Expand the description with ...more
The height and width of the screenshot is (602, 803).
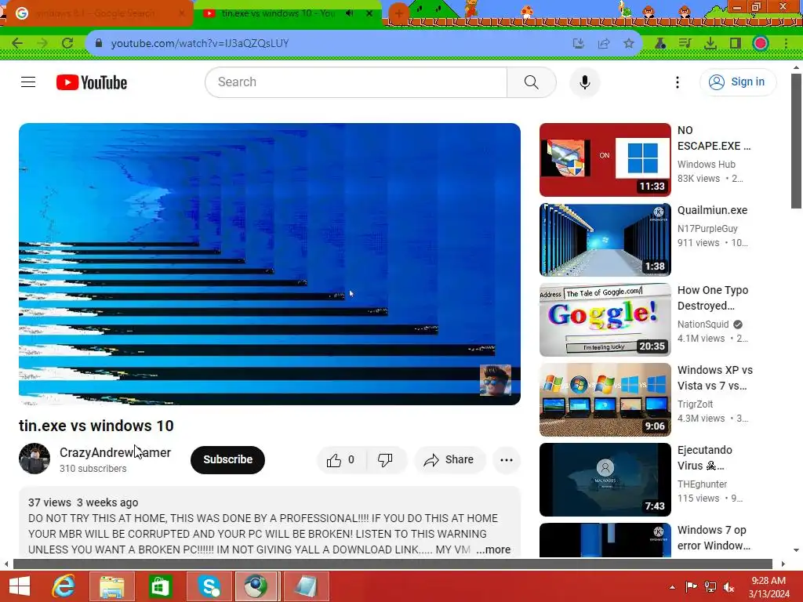[493, 549]
